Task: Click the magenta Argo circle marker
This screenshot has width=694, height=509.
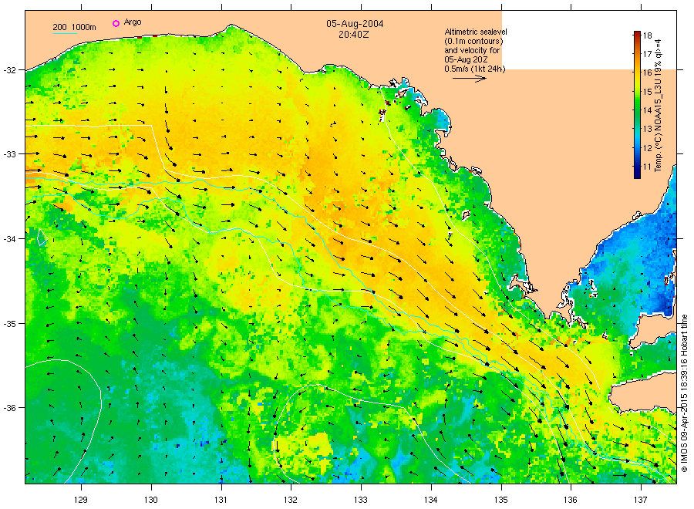Action: pyautogui.click(x=116, y=23)
